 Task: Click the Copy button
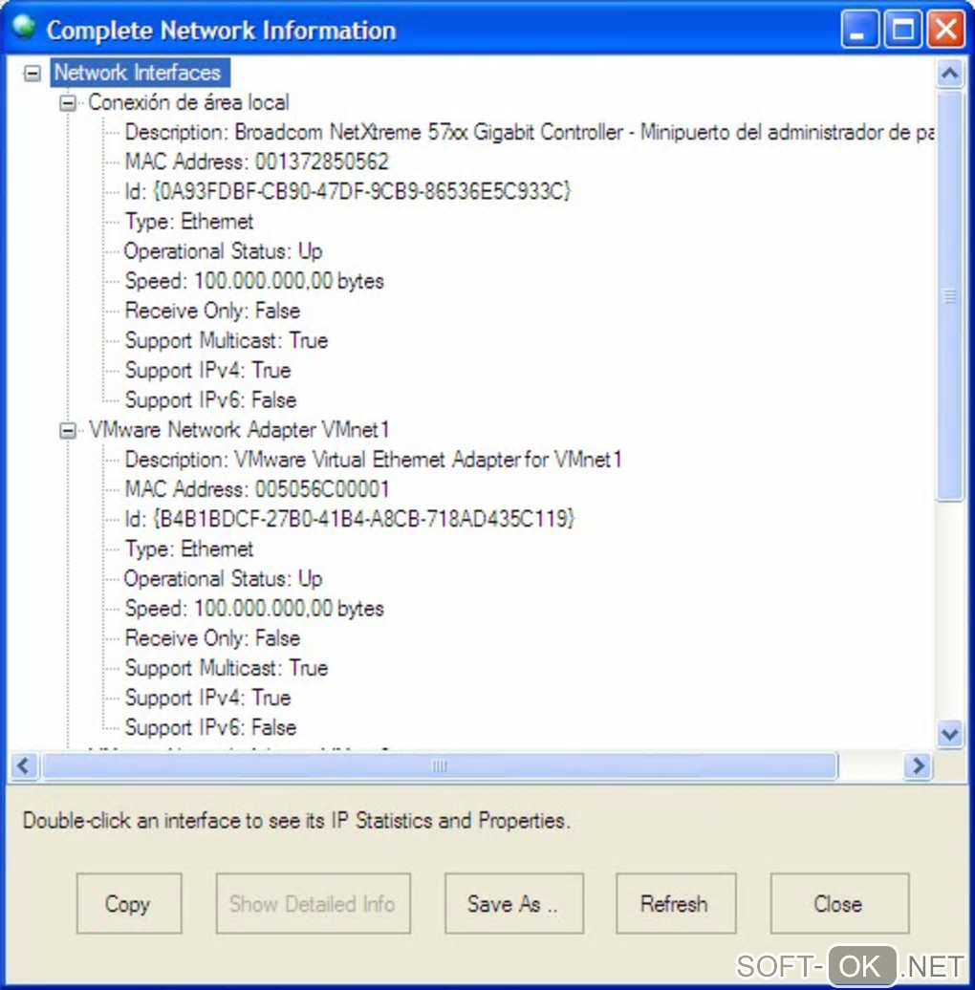coord(129,903)
